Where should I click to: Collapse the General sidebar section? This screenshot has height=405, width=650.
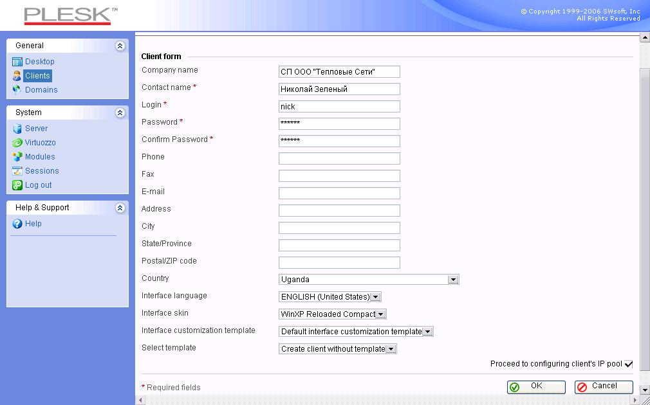pos(120,46)
